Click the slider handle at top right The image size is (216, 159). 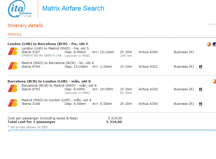211,24
